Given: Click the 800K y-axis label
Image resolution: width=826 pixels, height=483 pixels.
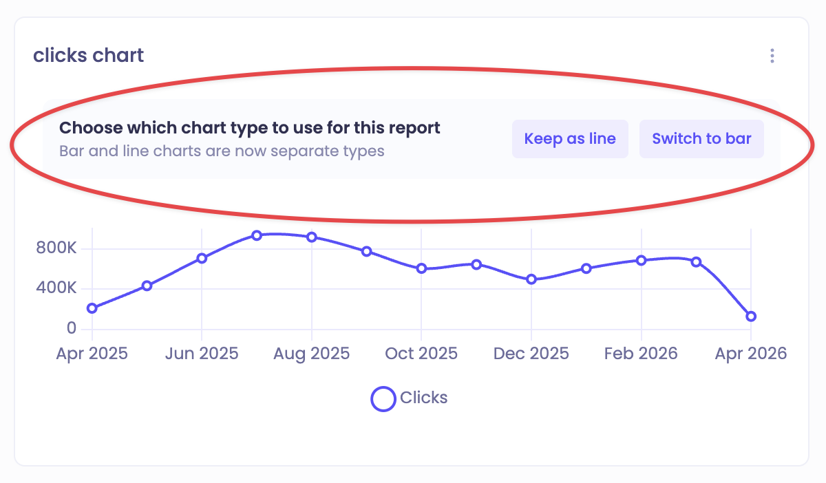Looking at the screenshot, I should pyautogui.click(x=56, y=248).
